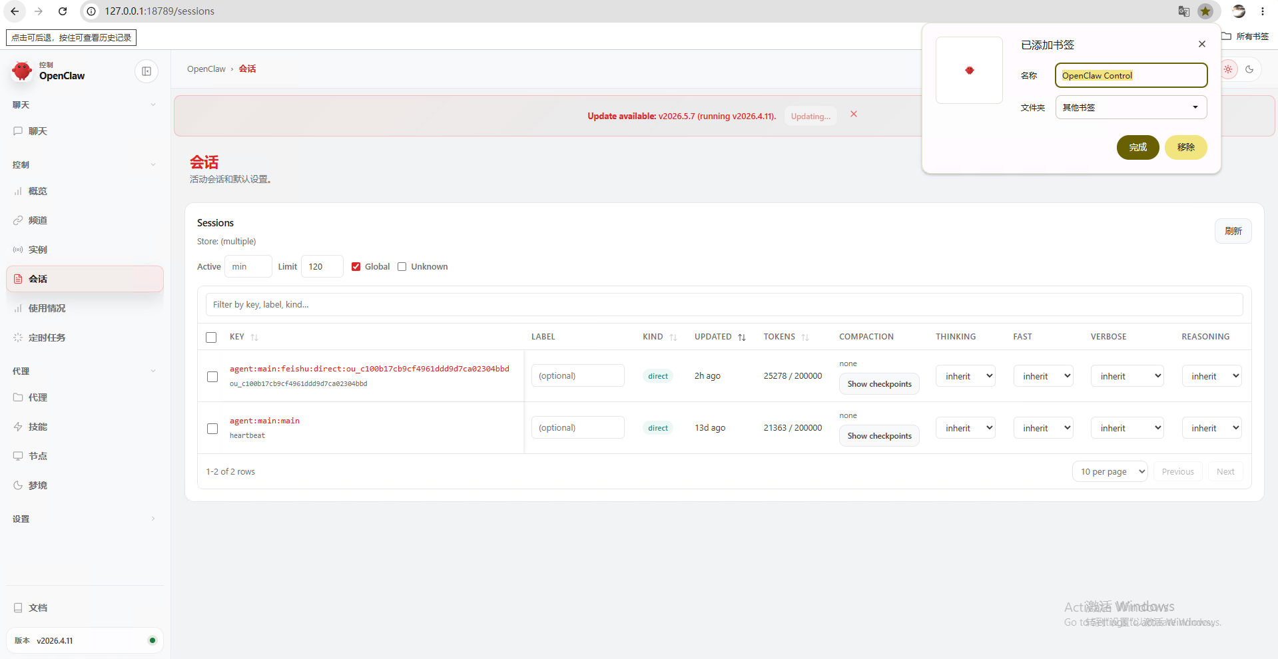Open 文档 docs link in sidebar
This screenshot has width=1278, height=659.
coord(85,608)
